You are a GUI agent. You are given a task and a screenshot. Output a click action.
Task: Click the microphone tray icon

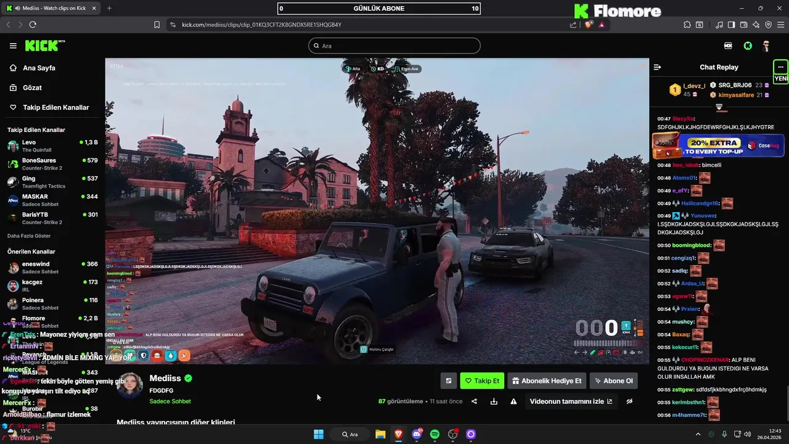(x=724, y=434)
